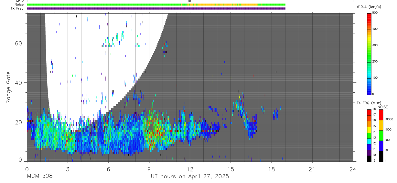Click the x-axis tick label '3'
This screenshot has height=183, width=397.
click(68, 169)
